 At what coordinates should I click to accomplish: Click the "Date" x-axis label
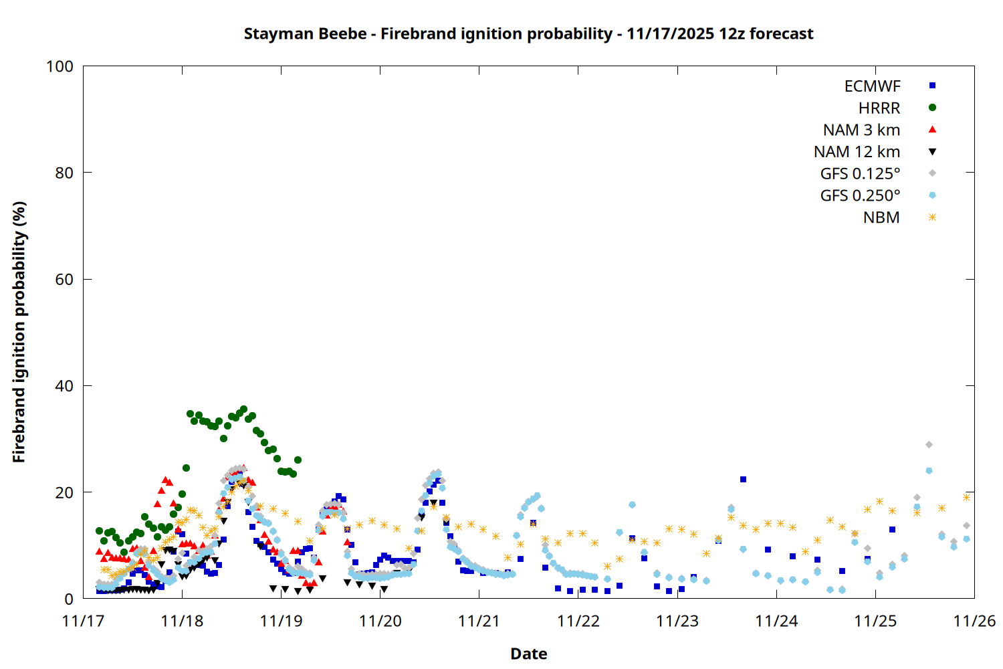click(528, 654)
